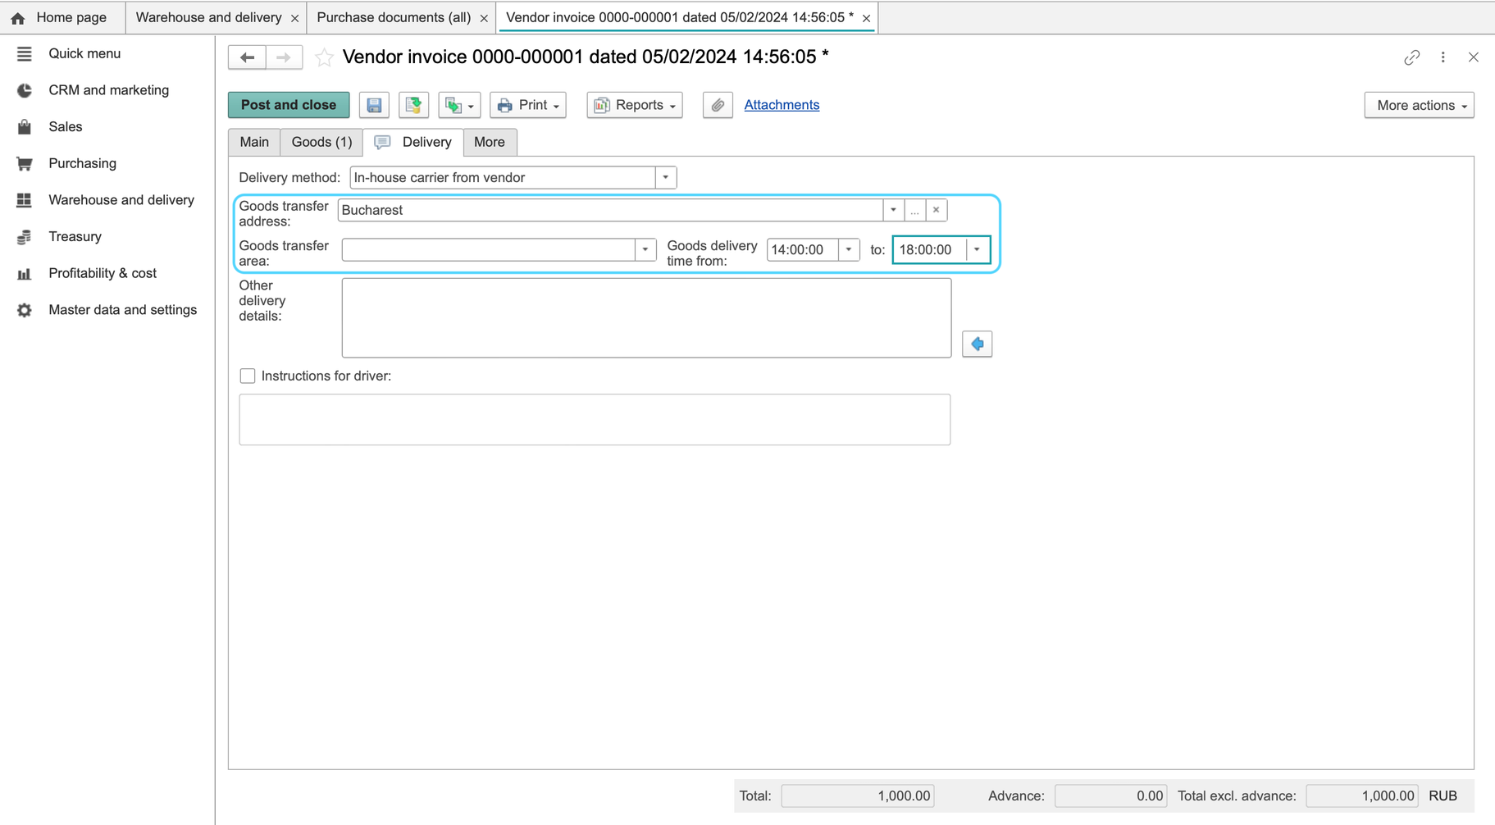The height and width of the screenshot is (825, 1495).
Task: Open Warehouse and delivery in sidebar
Action: (121, 200)
